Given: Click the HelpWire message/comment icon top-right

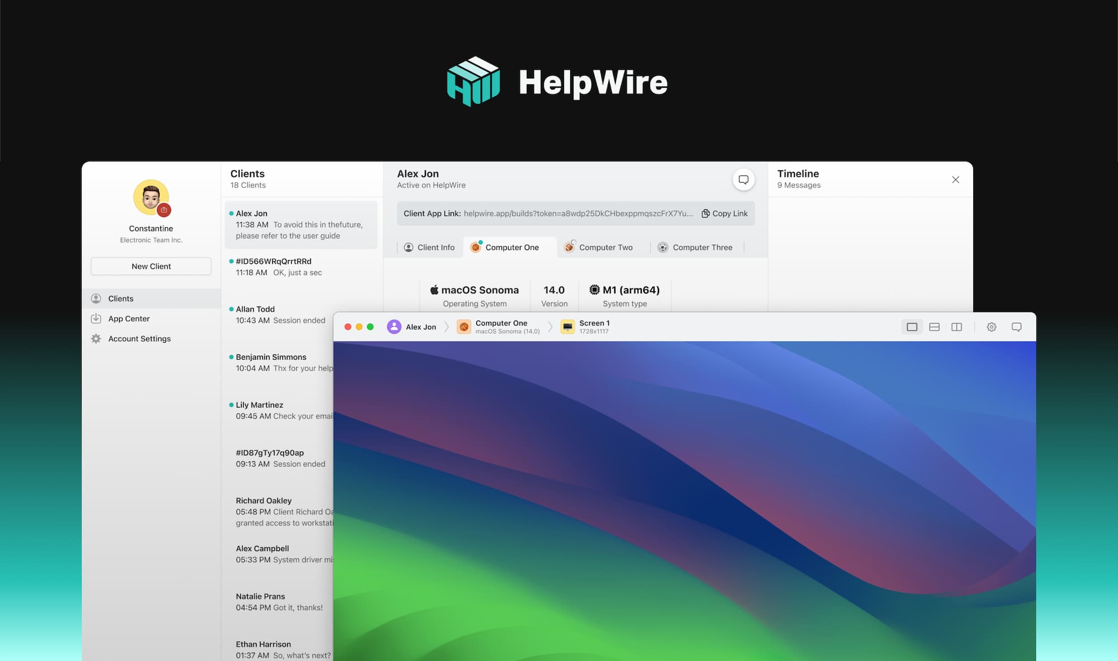Looking at the screenshot, I should tap(742, 179).
